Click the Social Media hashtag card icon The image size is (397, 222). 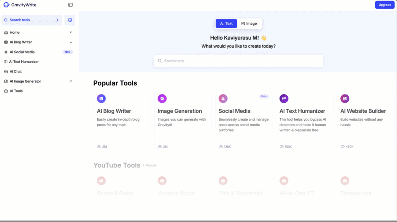click(x=223, y=99)
